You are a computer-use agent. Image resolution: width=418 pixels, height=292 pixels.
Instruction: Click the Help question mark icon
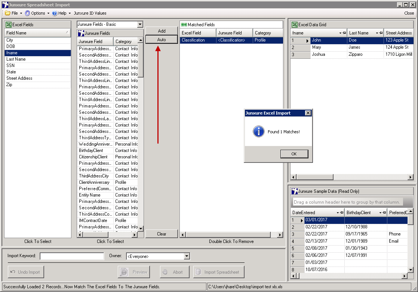point(55,13)
